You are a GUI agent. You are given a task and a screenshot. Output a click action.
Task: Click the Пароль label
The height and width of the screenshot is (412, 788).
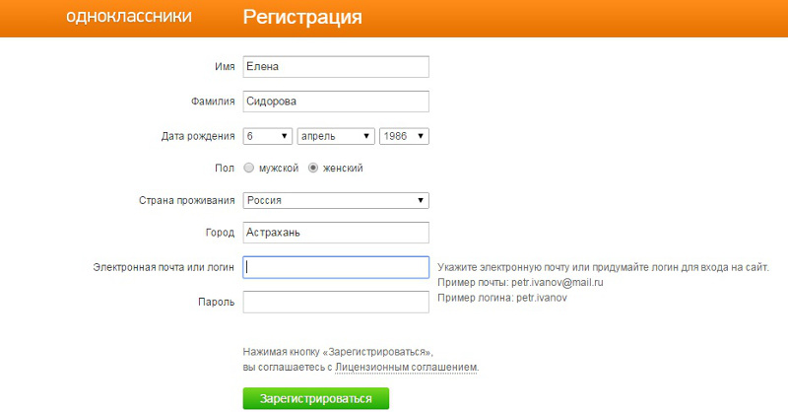[x=216, y=302]
